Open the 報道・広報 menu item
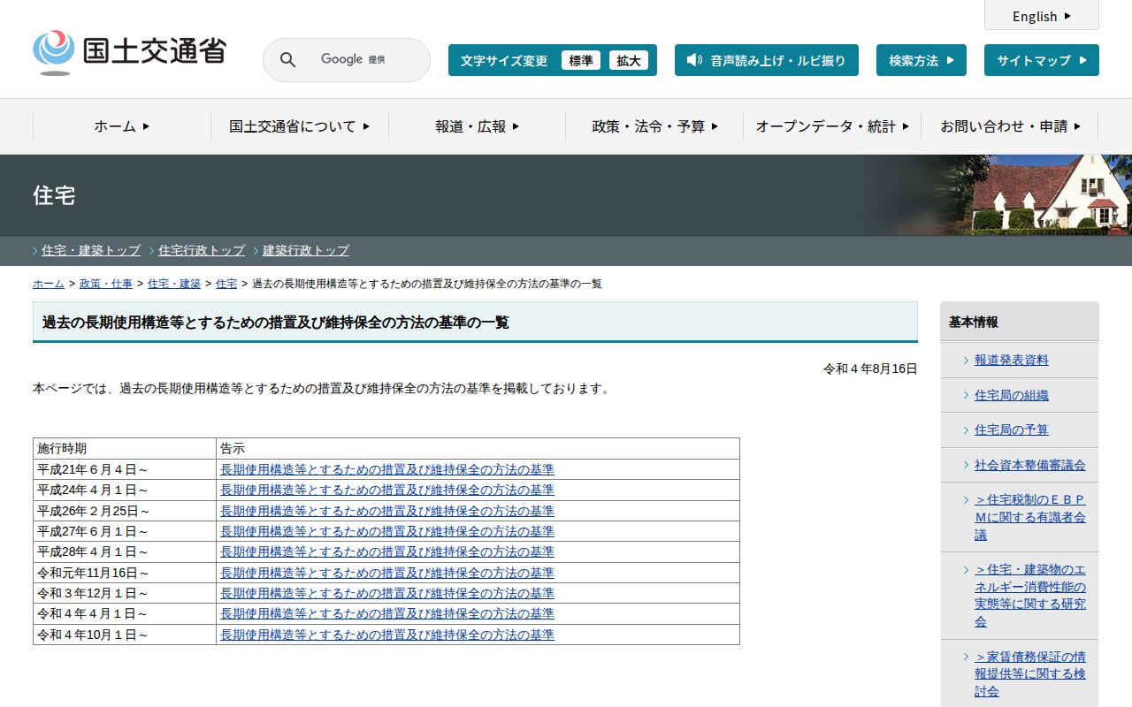This screenshot has width=1132, height=707. [477, 126]
